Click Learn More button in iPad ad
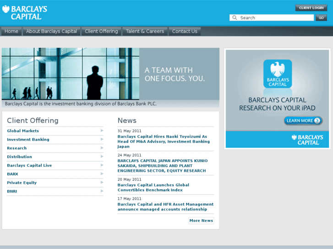 coord(303,121)
